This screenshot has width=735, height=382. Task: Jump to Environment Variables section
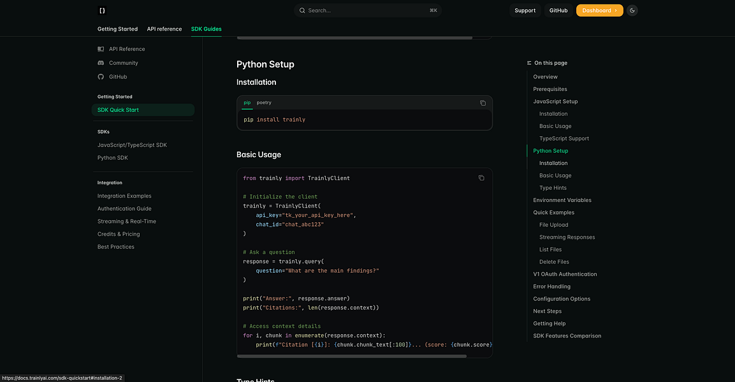tap(562, 200)
